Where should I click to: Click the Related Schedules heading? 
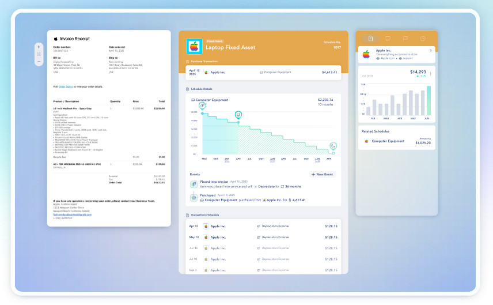point(376,131)
